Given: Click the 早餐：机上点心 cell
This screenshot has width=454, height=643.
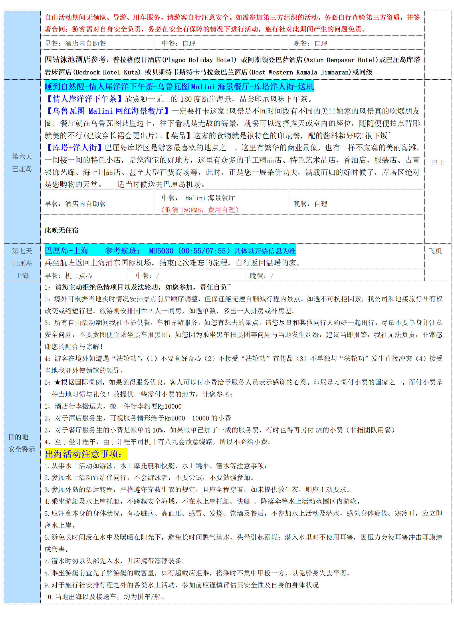Looking at the screenshot, I should (69, 276).
